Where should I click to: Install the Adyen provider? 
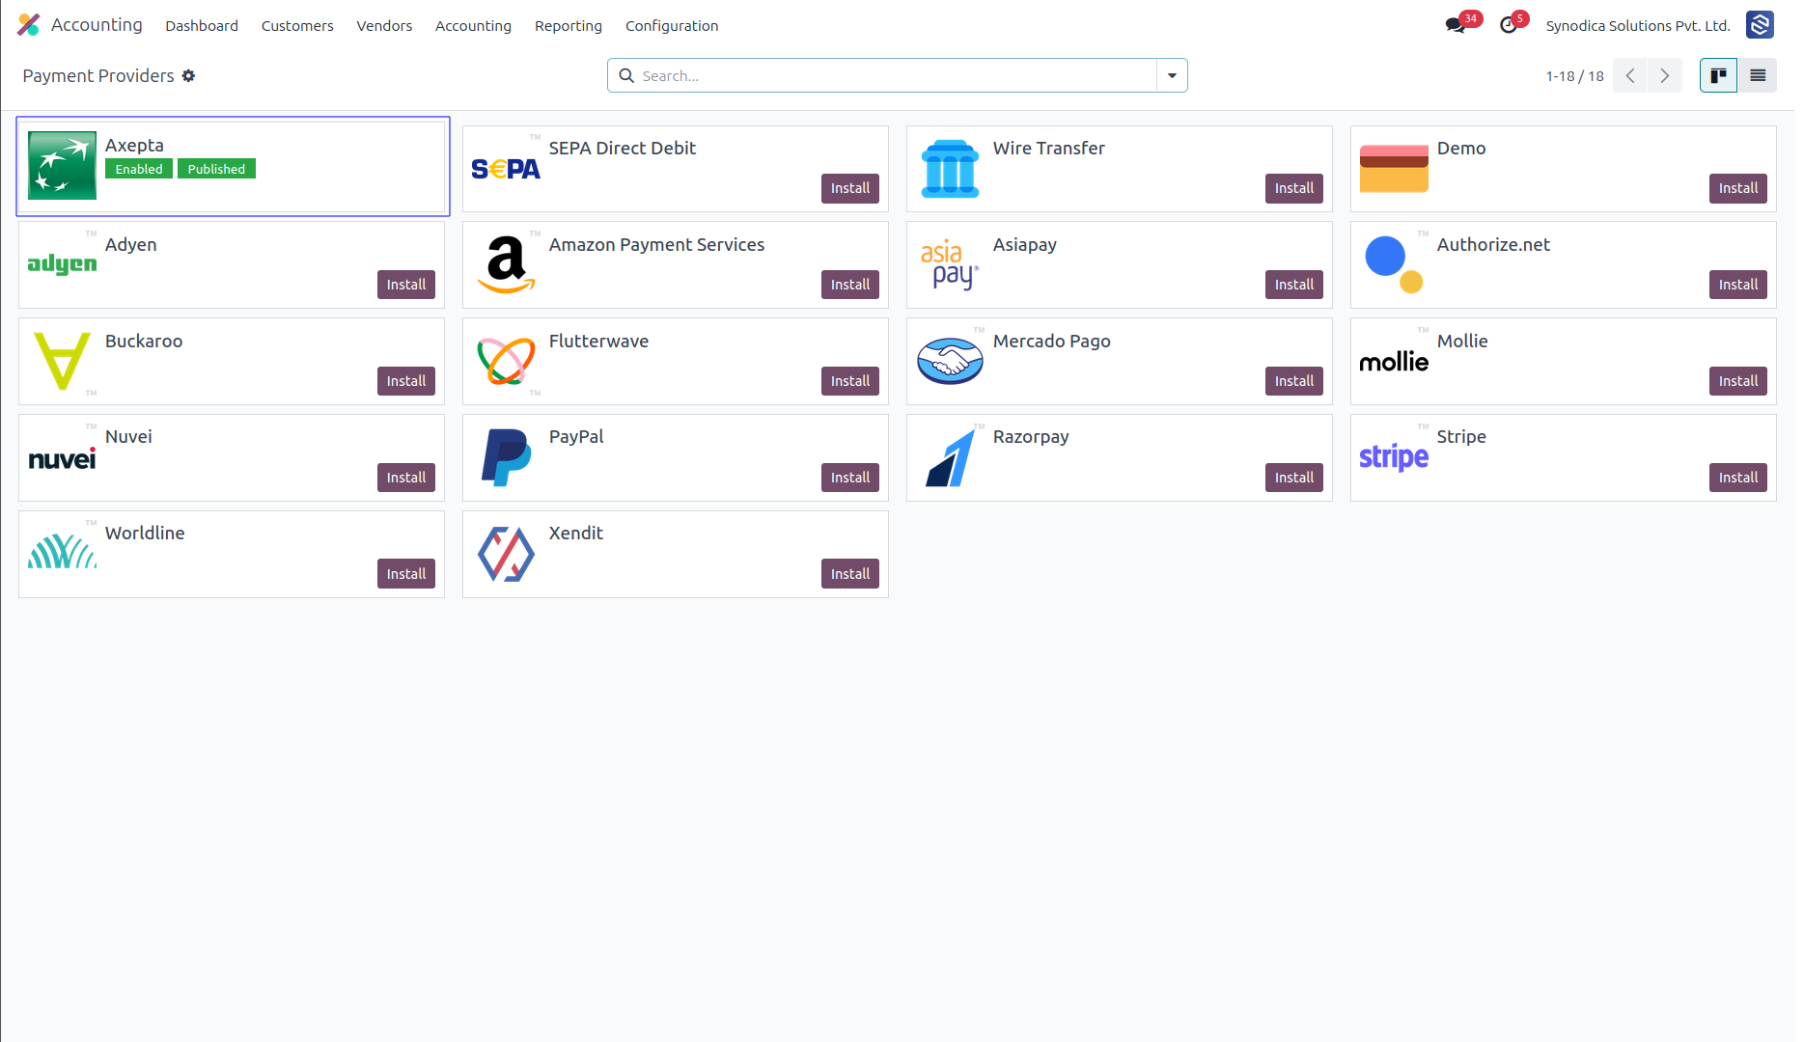(x=406, y=285)
